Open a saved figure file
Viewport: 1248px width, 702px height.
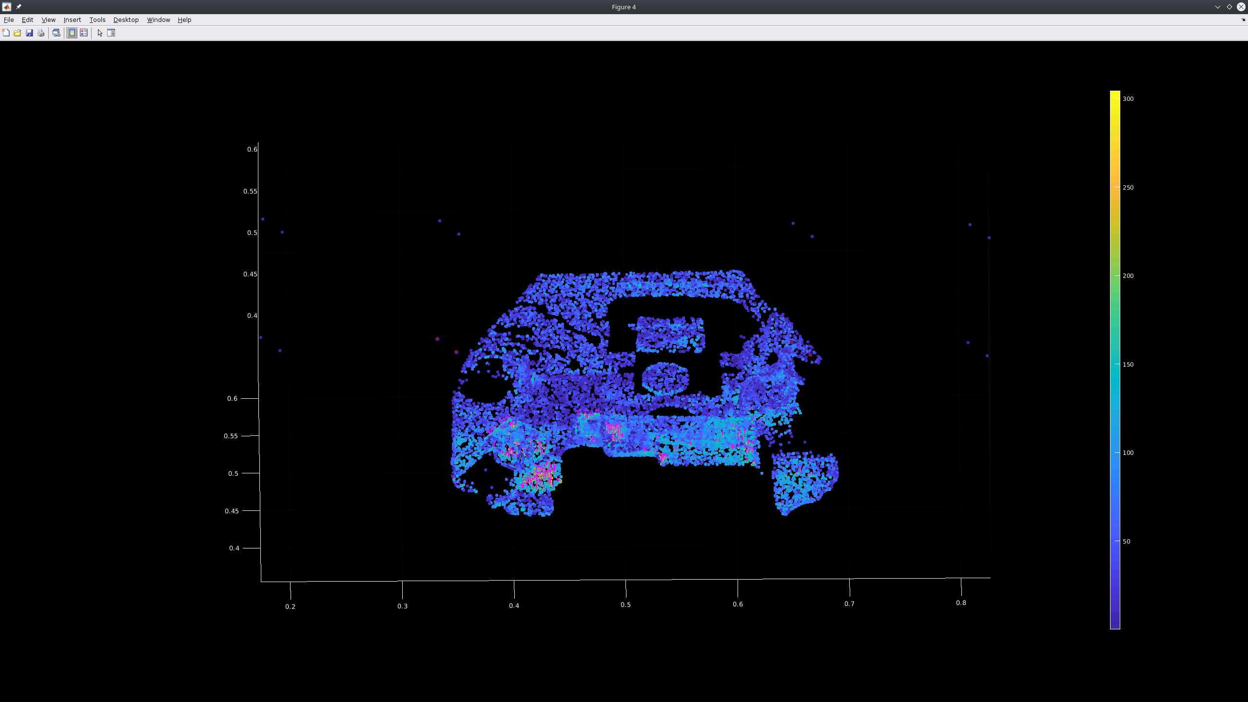pos(17,33)
